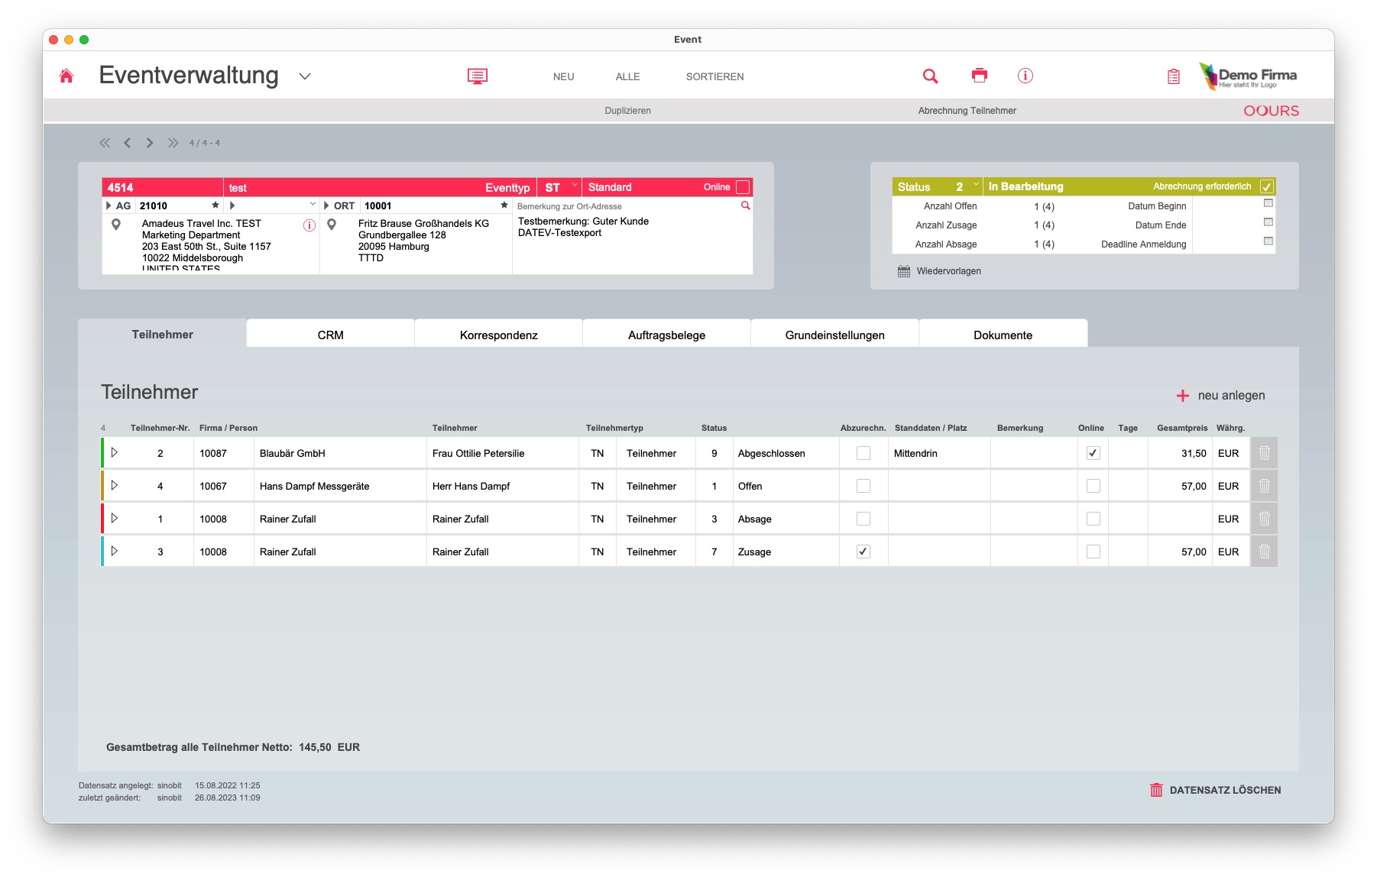
Task: Open the Eventtyp ST dropdown
Action: [575, 186]
